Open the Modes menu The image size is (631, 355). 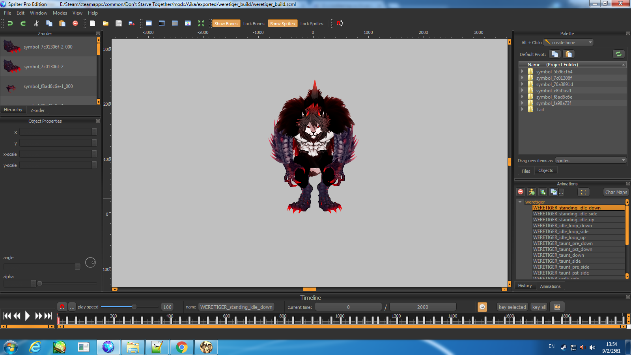(60, 13)
